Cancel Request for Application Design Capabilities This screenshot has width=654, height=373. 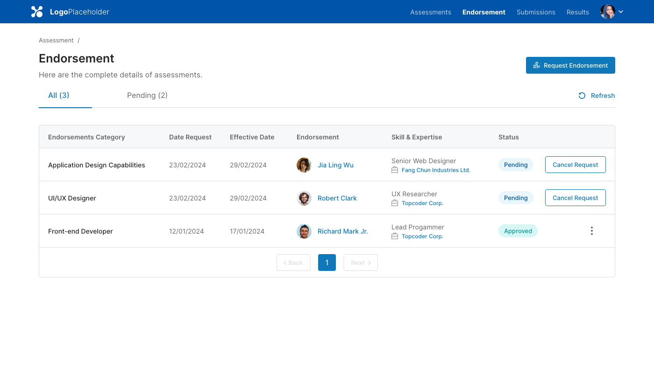coord(576,165)
